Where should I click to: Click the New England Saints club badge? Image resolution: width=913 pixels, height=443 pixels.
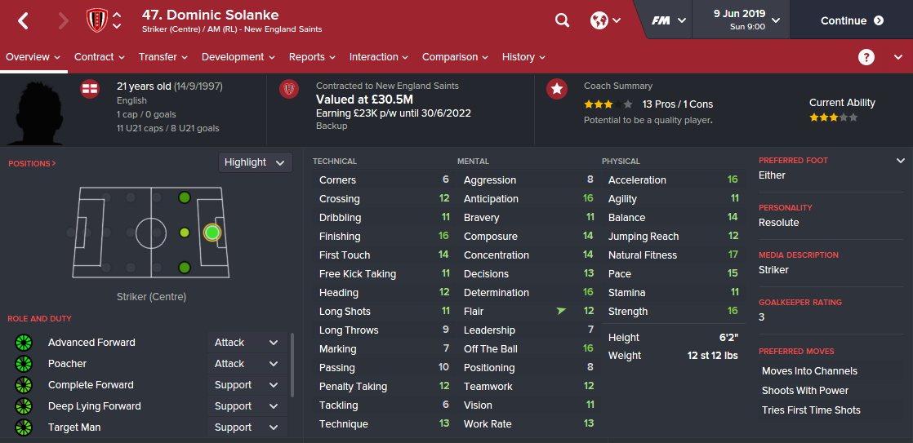[97, 20]
